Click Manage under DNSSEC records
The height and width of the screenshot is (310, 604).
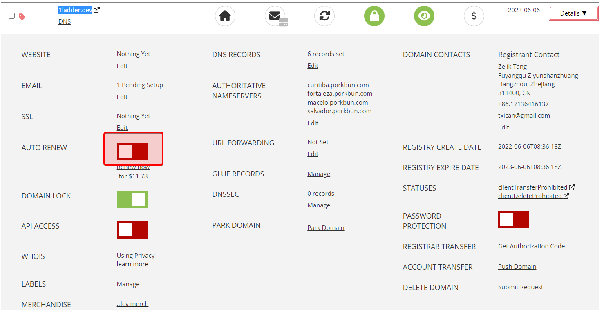point(319,205)
